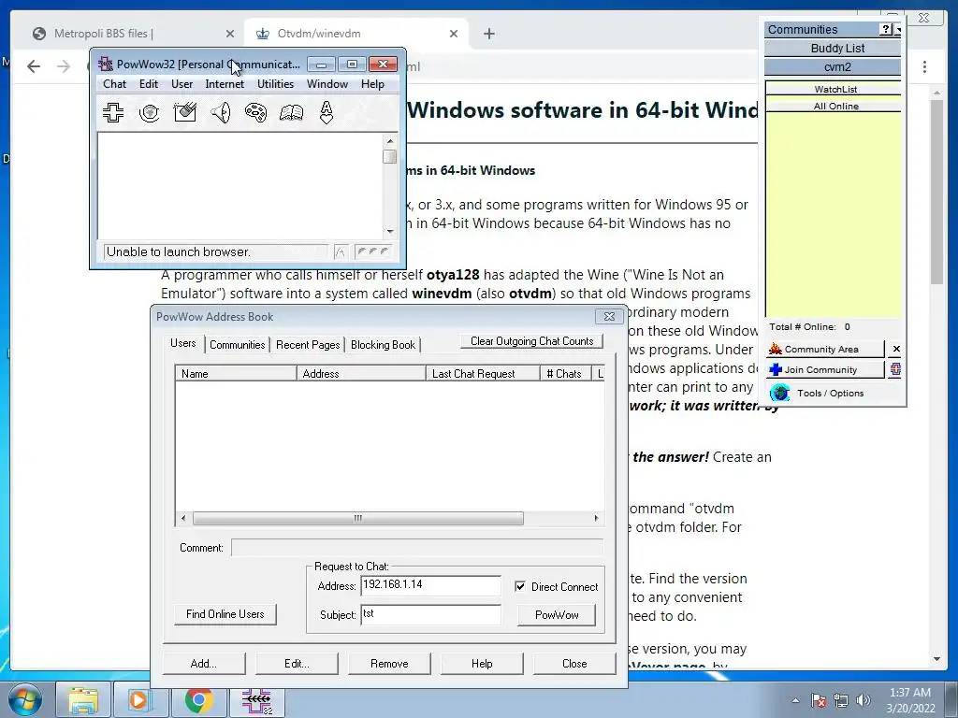Open the Chat menu
This screenshot has height=718, width=958.
tap(114, 84)
